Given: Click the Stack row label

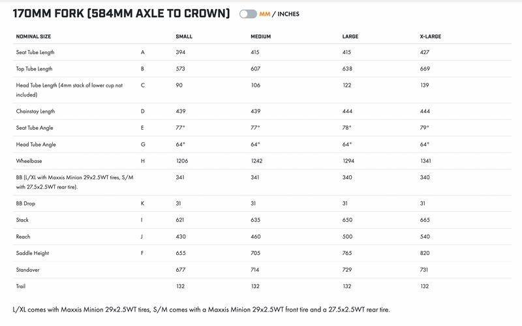Looking at the screenshot, I should click(23, 220).
